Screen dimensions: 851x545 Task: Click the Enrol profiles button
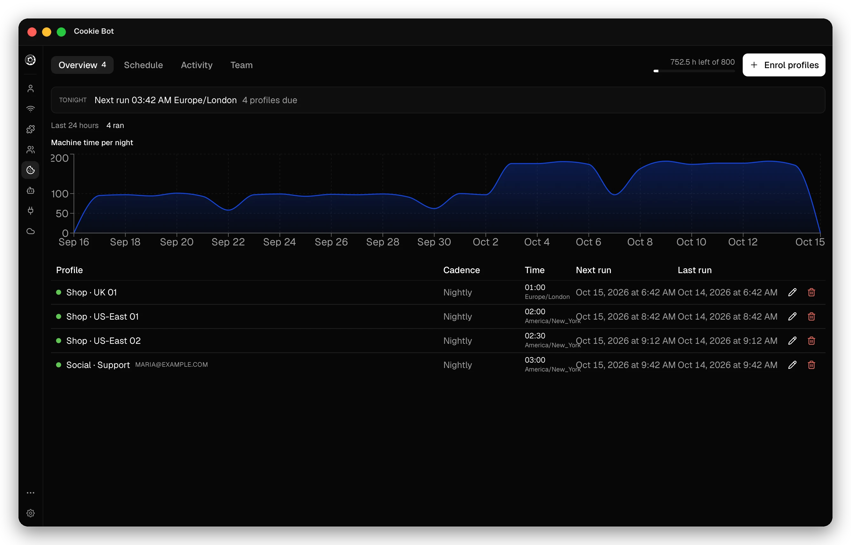pyautogui.click(x=784, y=65)
